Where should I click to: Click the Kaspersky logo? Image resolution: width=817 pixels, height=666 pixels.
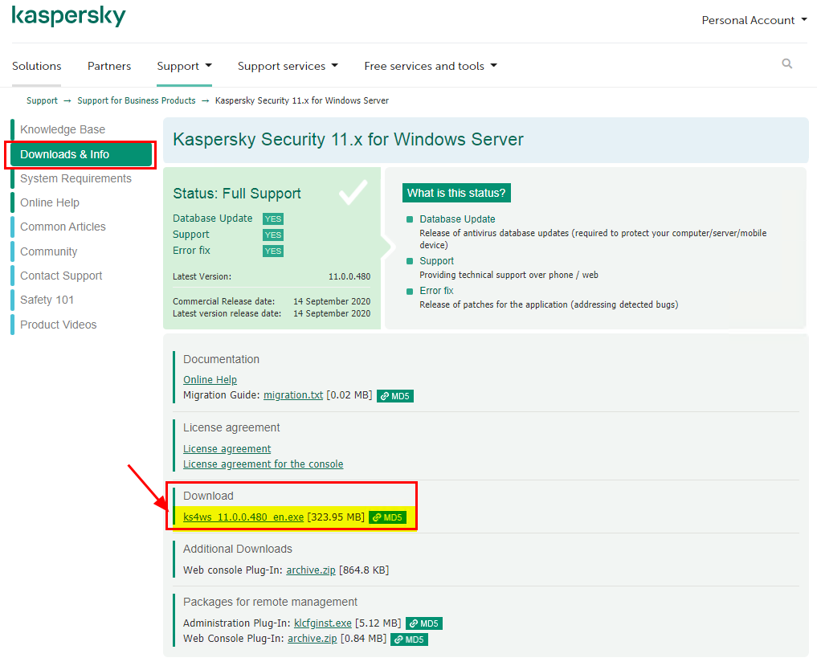(x=69, y=15)
